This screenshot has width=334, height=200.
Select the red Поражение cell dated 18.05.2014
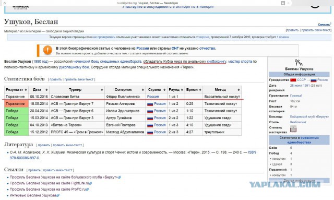point(16,104)
